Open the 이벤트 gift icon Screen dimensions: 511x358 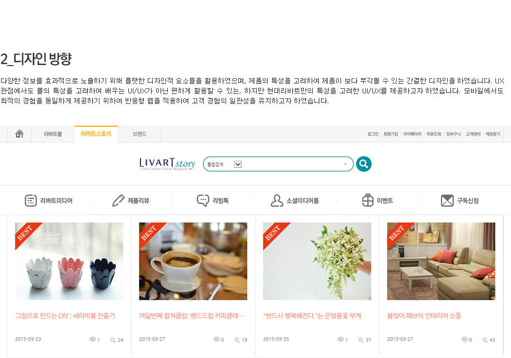click(x=368, y=200)
